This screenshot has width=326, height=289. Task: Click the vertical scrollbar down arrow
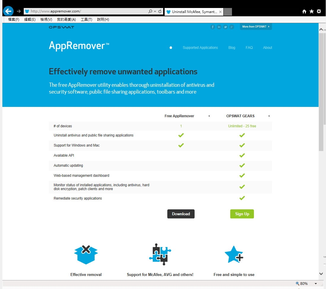pyautogui.click(x=321, y=274)
